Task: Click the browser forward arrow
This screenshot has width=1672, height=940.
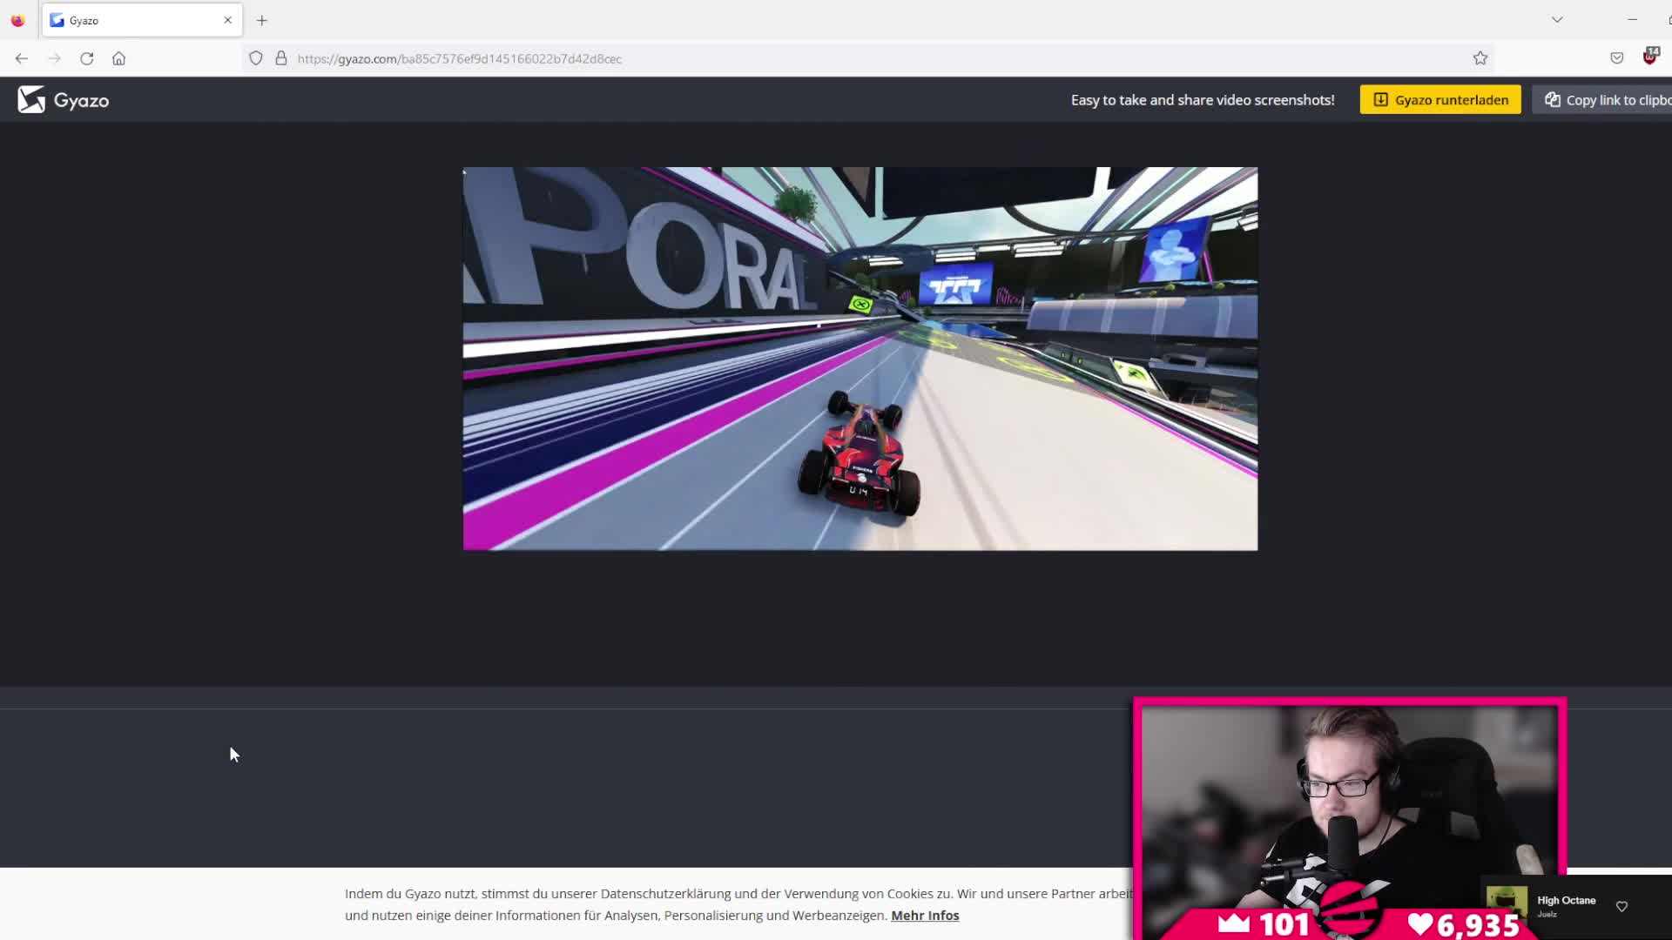Action: pos(54,58)
